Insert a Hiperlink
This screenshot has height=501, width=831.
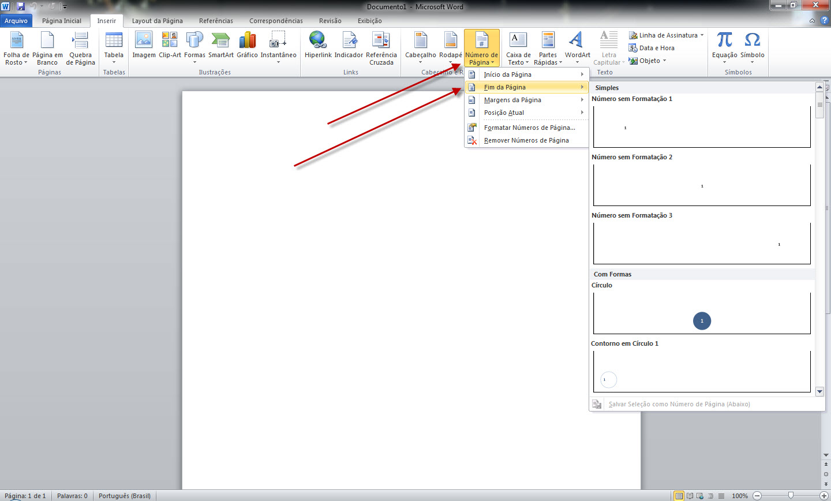coord(318,46)
